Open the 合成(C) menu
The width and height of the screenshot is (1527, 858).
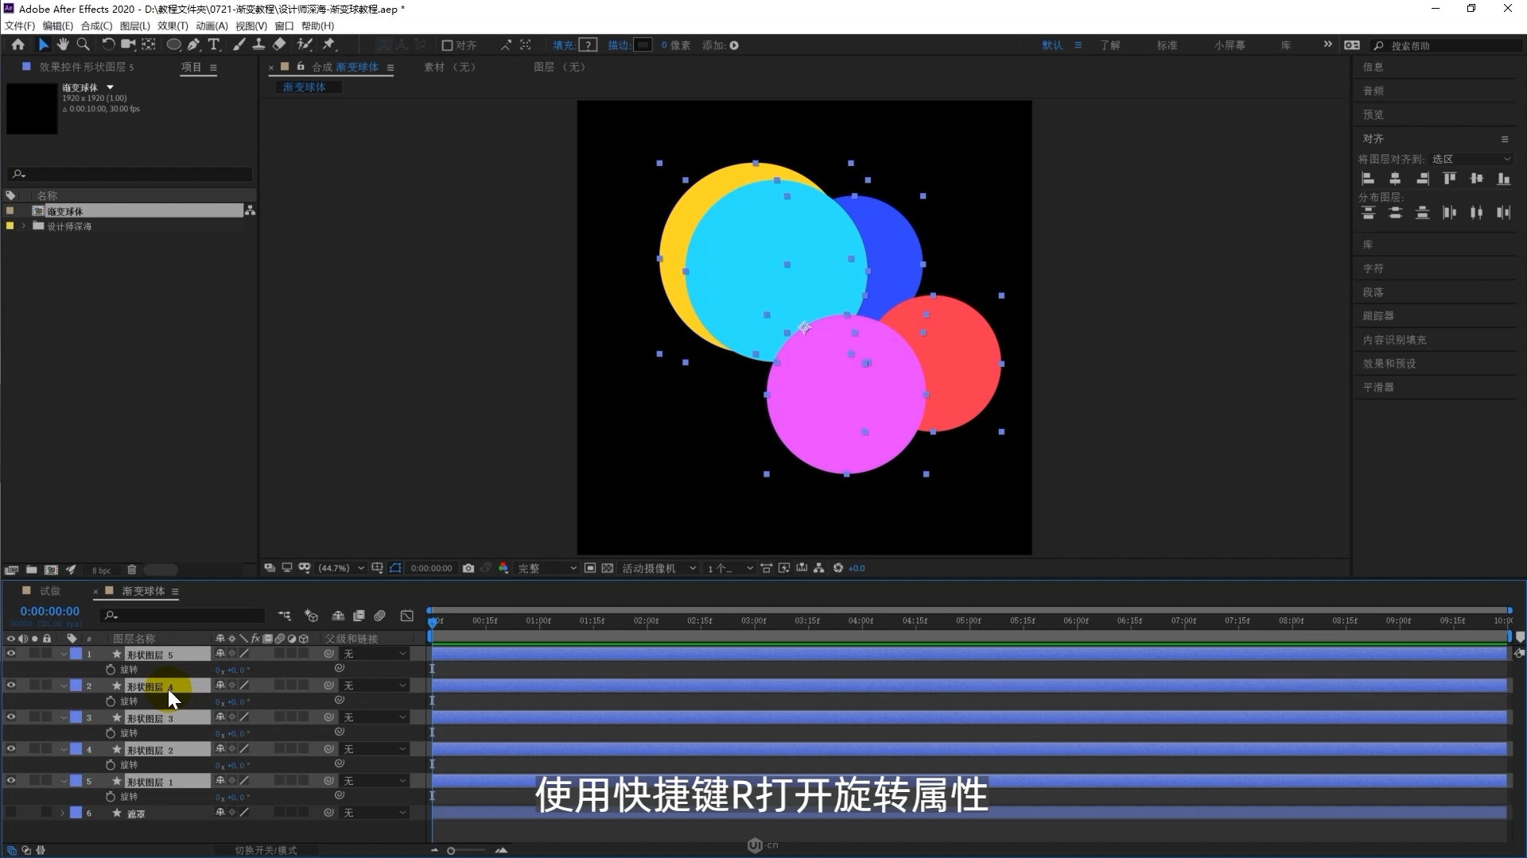click(96, 26)
